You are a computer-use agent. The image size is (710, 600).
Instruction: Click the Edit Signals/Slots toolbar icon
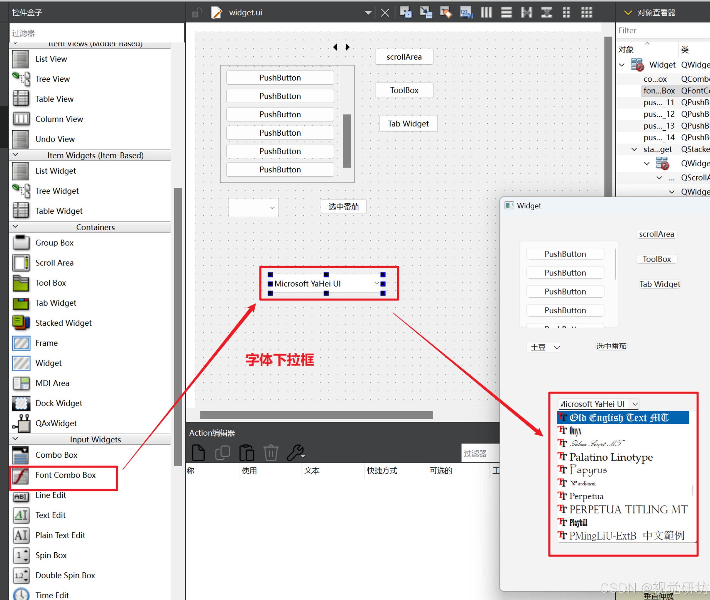click(426, 13)
